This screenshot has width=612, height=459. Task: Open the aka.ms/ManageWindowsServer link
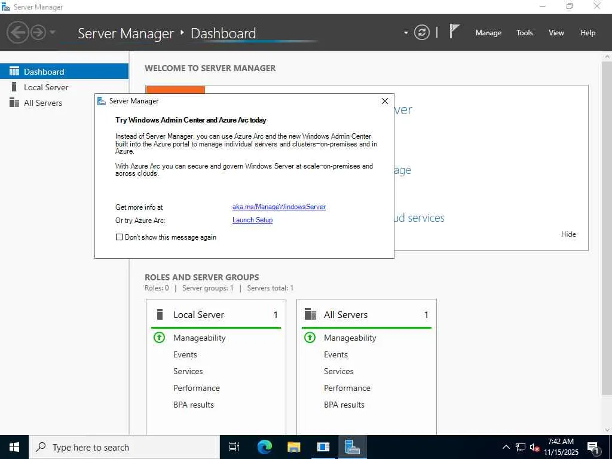279,207
